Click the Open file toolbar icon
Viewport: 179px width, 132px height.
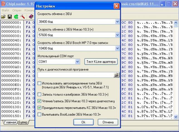pyautogui.click(x=3, y=17)
